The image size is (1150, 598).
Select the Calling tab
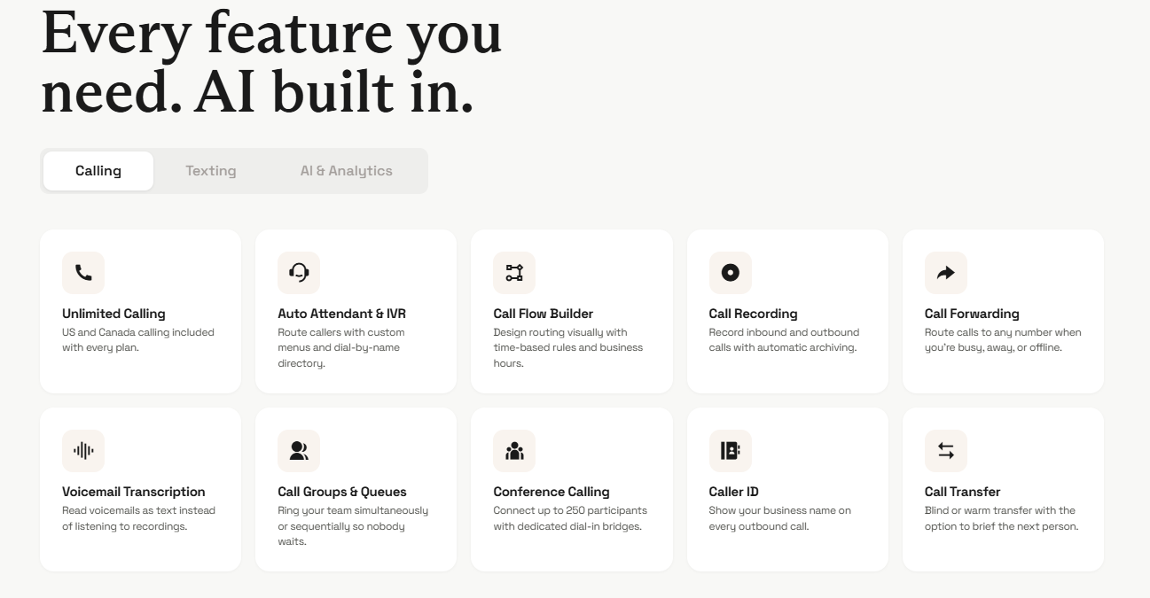98,171
